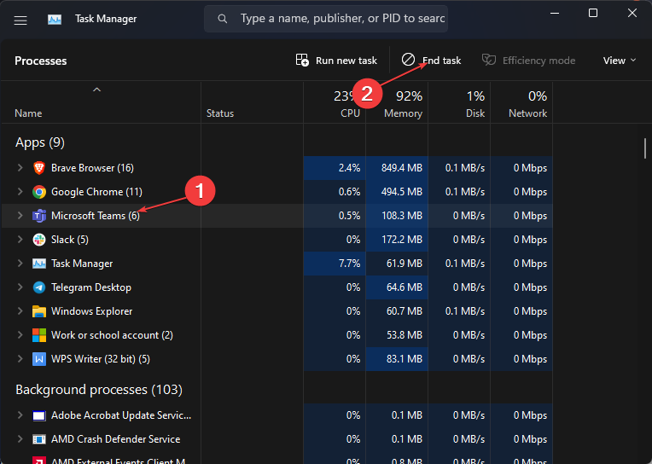Sort processes by Disk column
Screen dimensions: 652x464
[475, 113]
